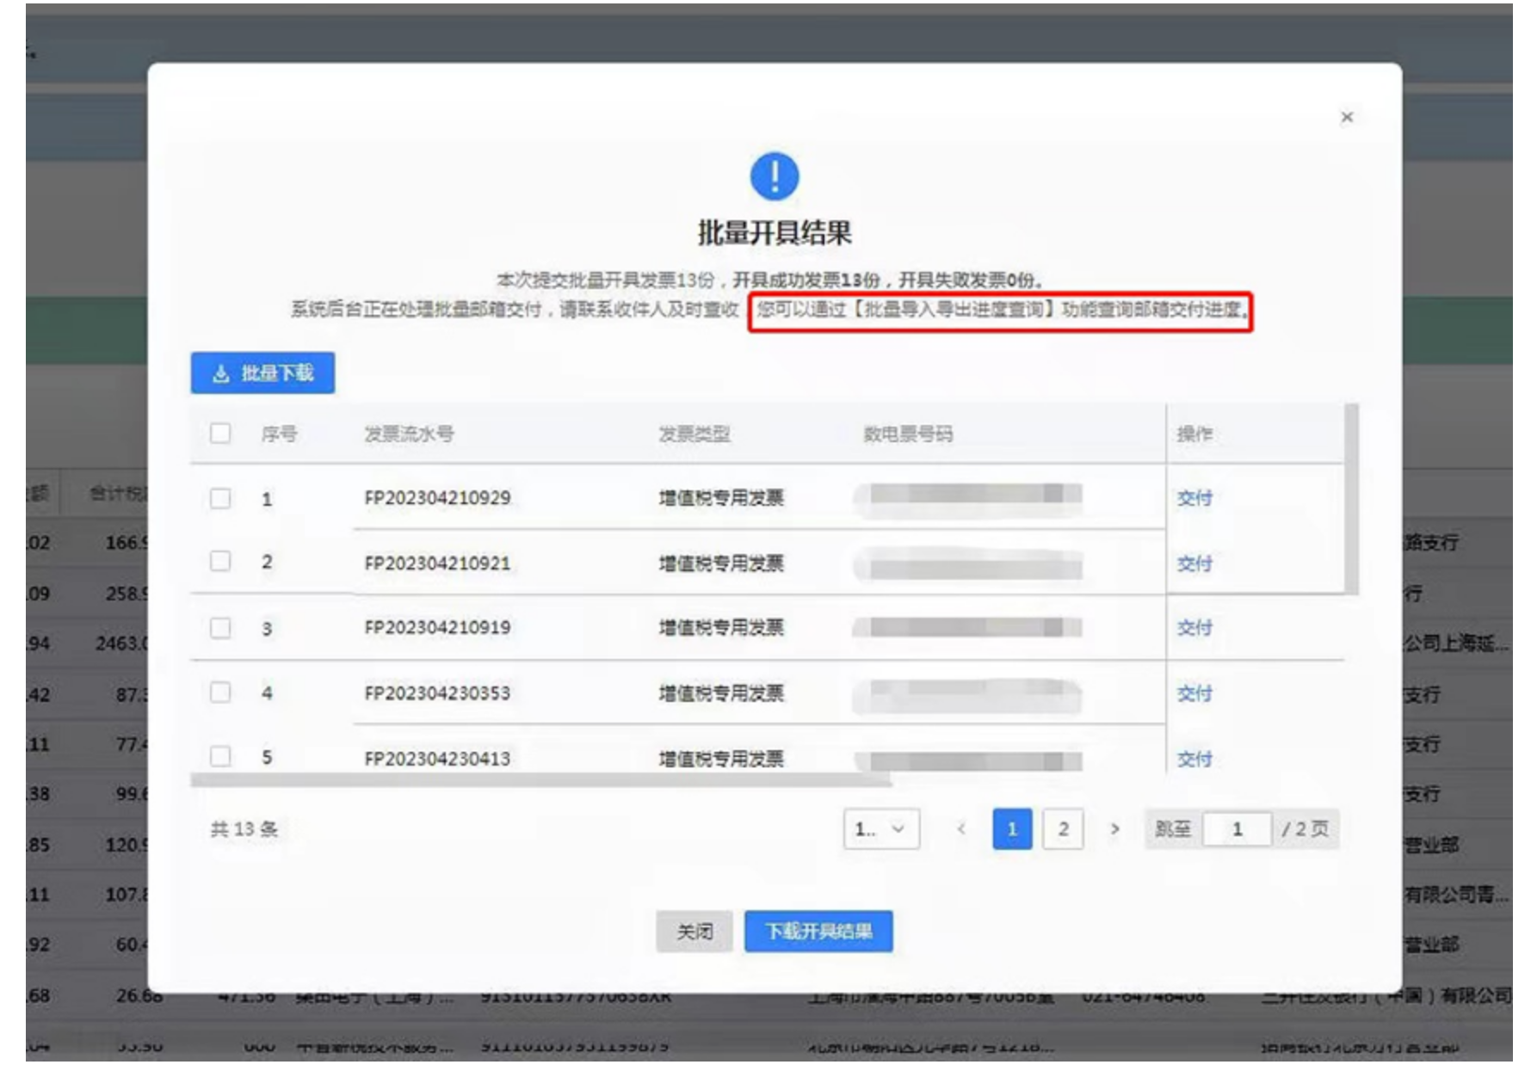Image resolution: width=1531 pixels, height=1077 pixels.
Task: Click serial number FP202304230353 cell
Action: [x=437, y=693]
